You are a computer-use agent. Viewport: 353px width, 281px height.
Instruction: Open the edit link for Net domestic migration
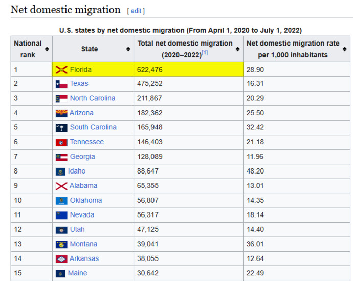pyautogui.click(x=136, y=11)
